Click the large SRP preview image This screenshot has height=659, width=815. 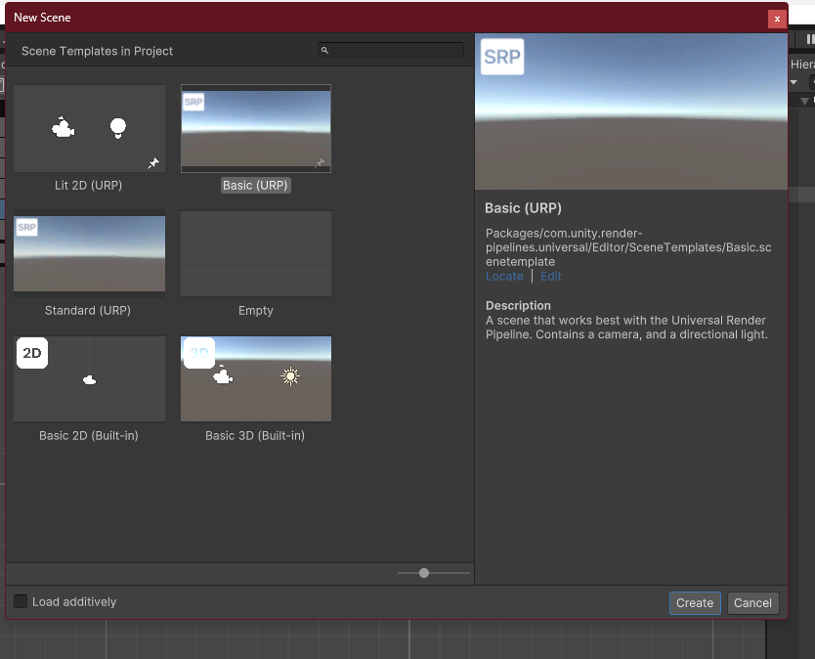tap(631, 111)
